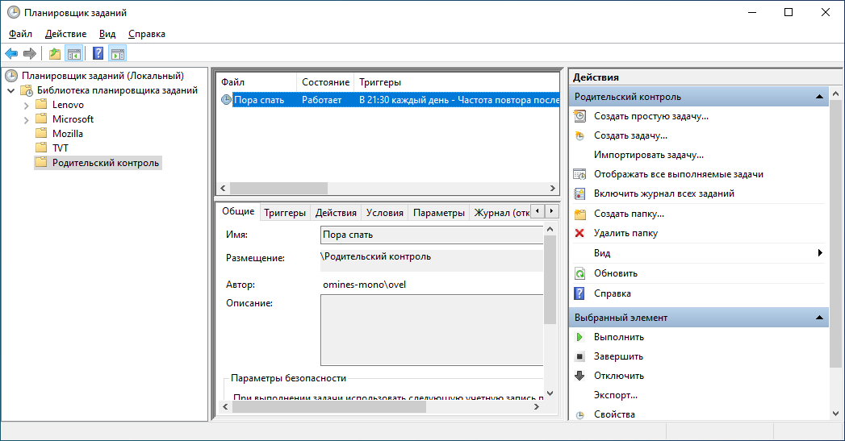Toggle the console tree pane toolbar icon
This screenshot has width=845, height=441.
pos(73,53)
